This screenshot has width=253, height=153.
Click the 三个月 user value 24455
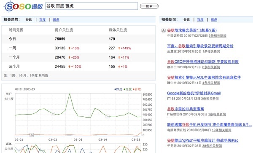pos(60,67)
